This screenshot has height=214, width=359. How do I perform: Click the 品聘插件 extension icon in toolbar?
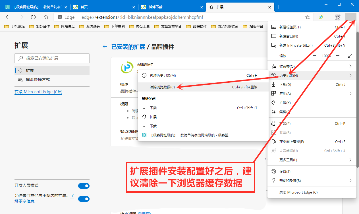[x=321, y=17]
